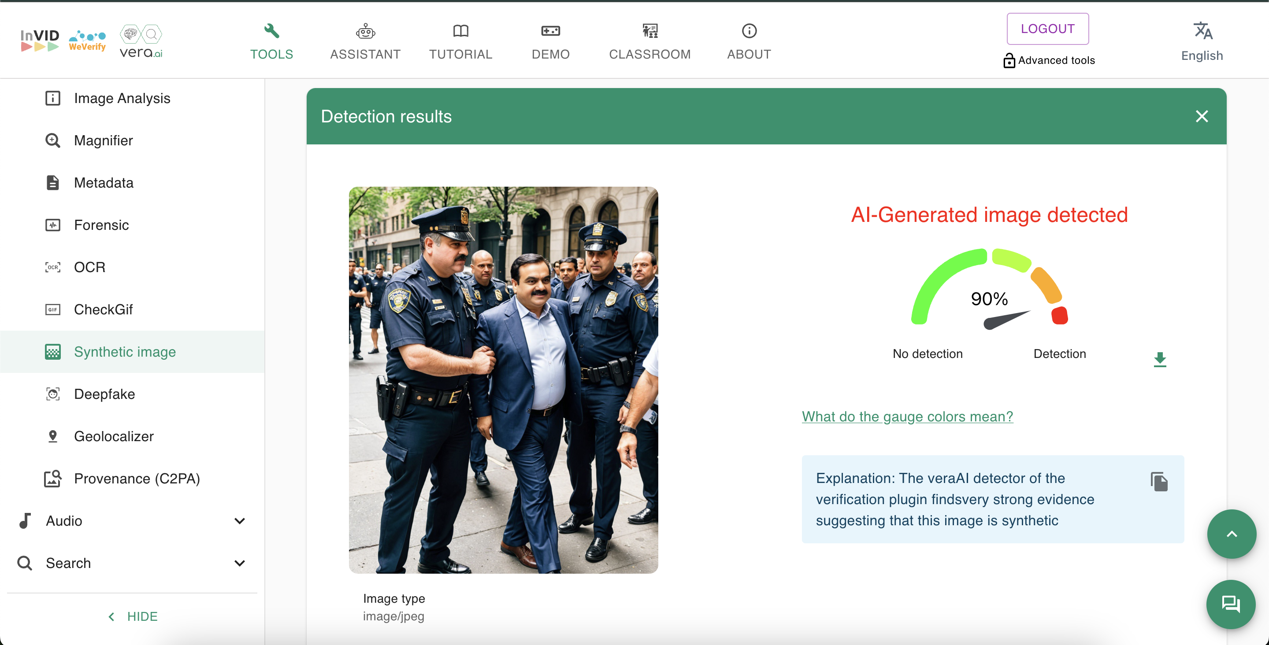This screenshot has height=645, width=1269.
Task: Open the Provenance (C2PA) icon
Action: coord(53,478)
